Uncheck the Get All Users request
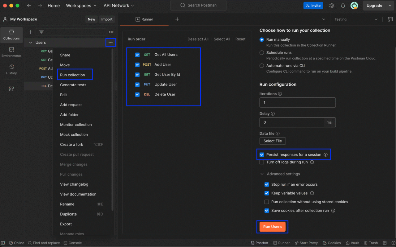 [x=137, y=55]
